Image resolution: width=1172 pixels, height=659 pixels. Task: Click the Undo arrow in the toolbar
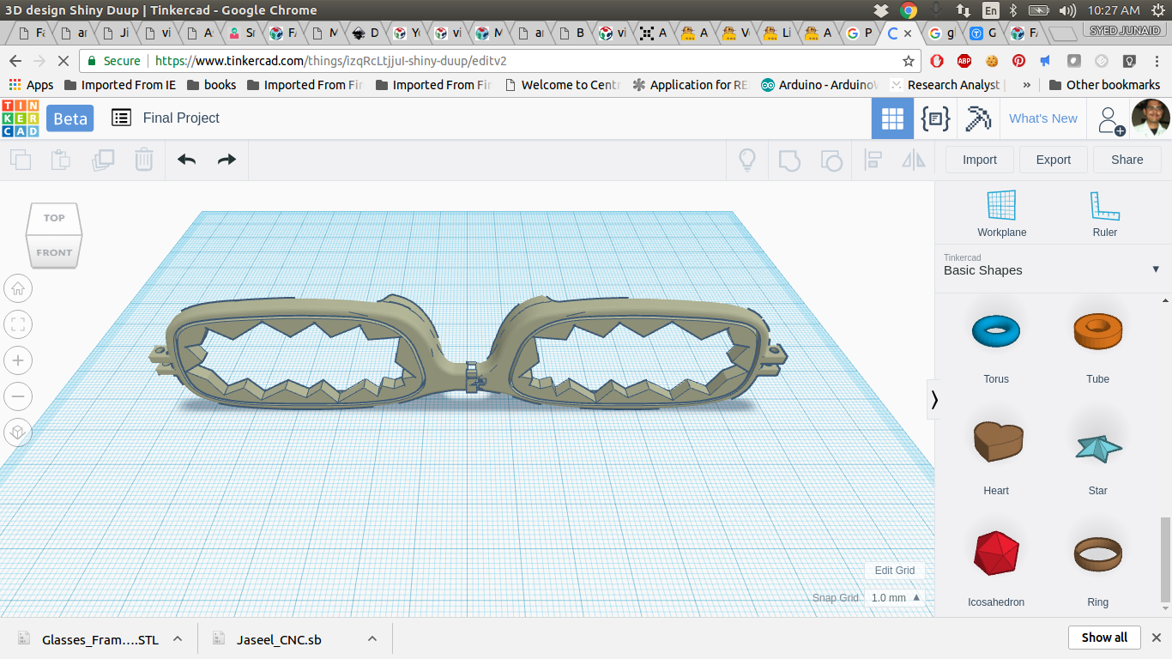pyautogui.click(x=186, y=160)
